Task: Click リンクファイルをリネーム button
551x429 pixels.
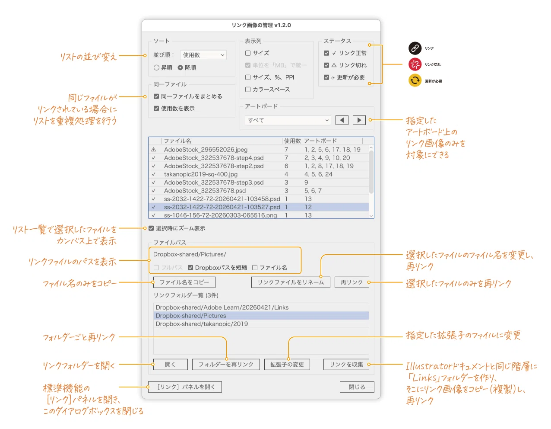Action: tap(291, 282)
